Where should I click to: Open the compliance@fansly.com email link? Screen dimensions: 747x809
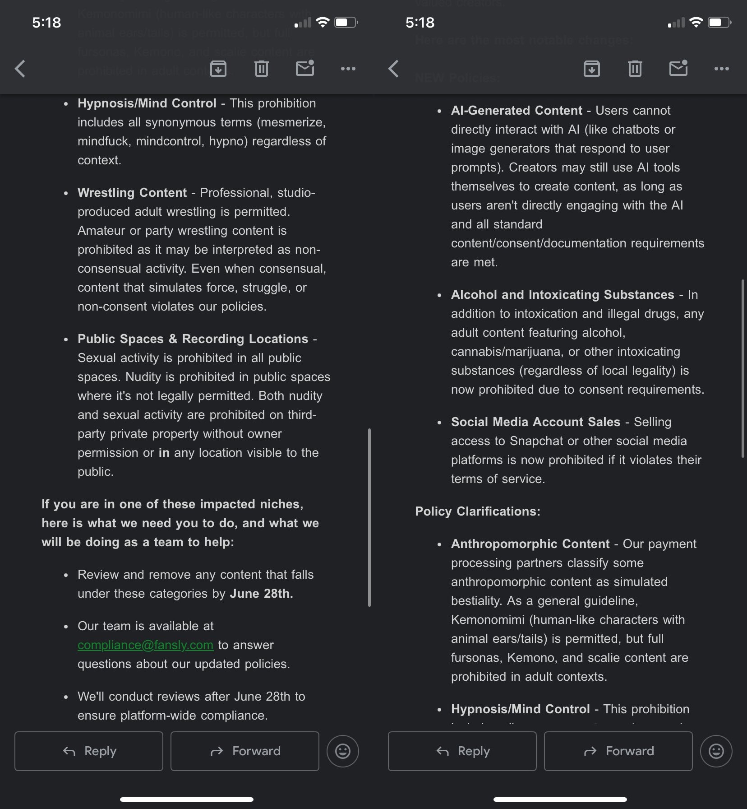(145, 645)
